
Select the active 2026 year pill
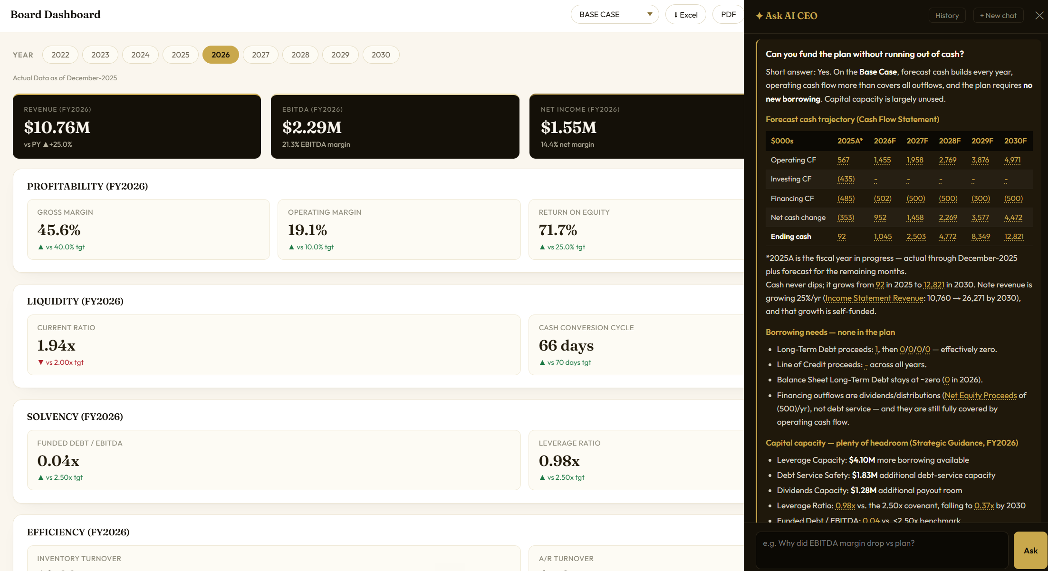[221, 55]
